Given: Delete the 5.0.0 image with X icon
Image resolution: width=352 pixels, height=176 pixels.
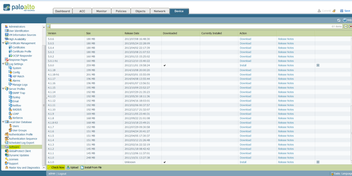Looking at the screenshot, I should (318, 65).
